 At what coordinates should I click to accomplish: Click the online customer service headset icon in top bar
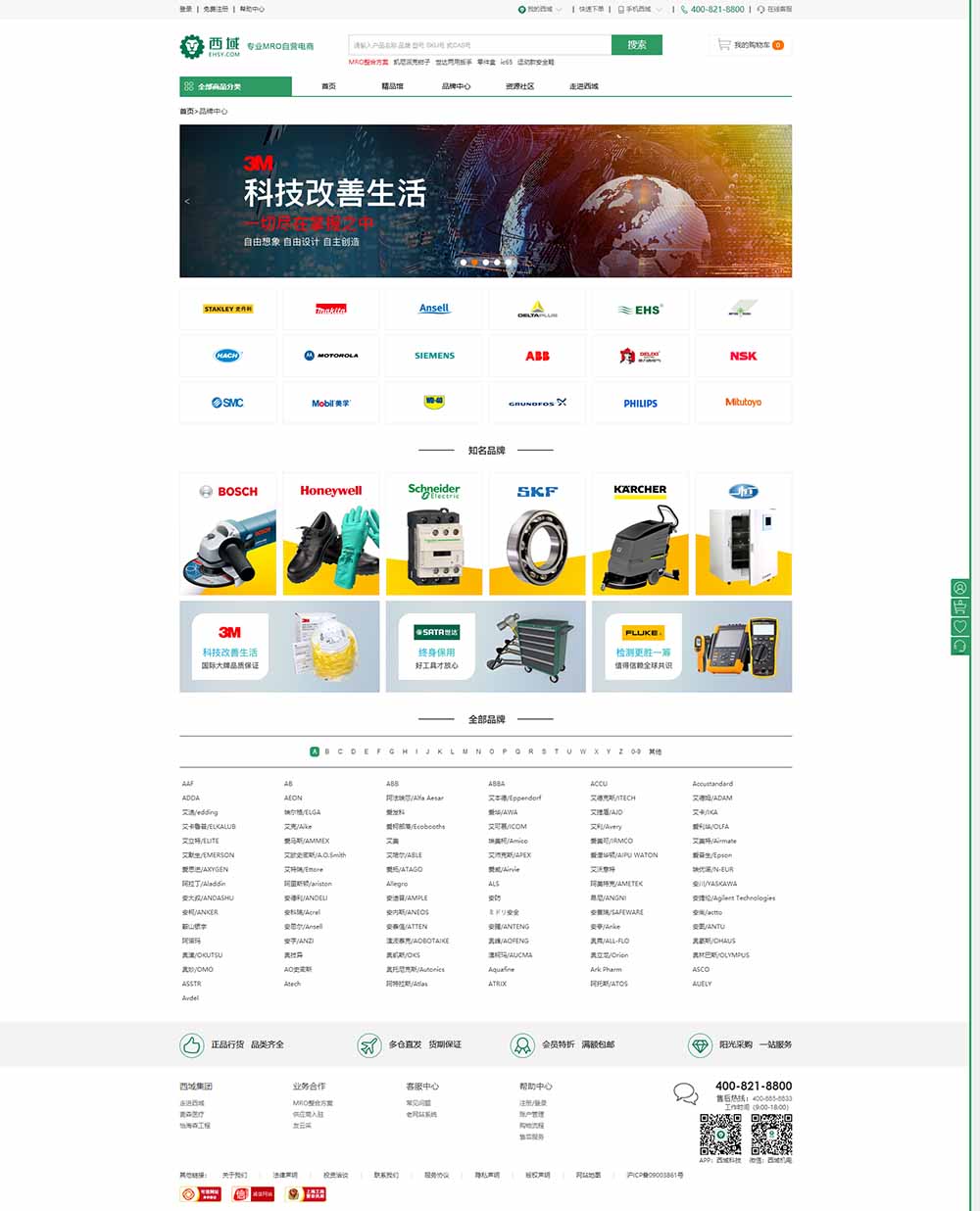tap(760, 9)
